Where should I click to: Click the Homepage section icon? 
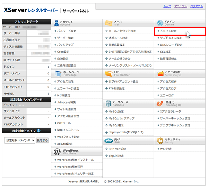click(x=57, y=73)
